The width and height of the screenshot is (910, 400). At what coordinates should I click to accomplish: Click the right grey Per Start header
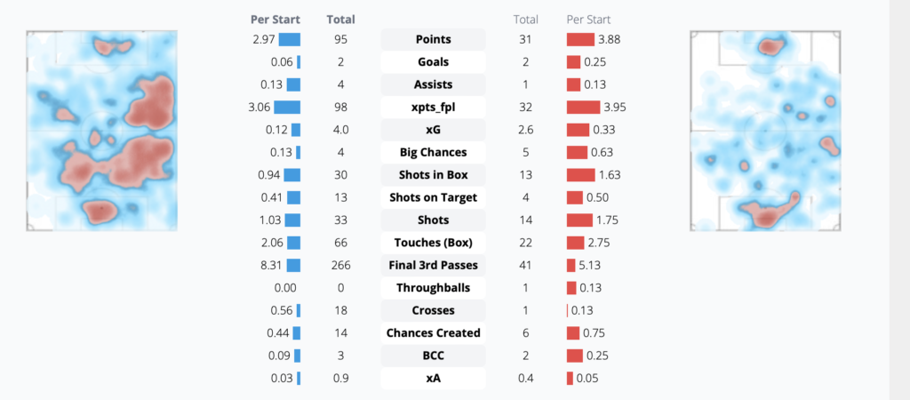pyautogui.click(x=588, y=19)
